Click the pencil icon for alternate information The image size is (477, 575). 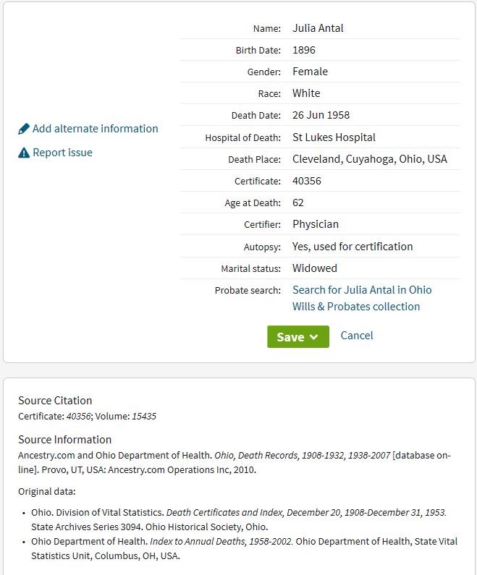[x=24, y=129]
